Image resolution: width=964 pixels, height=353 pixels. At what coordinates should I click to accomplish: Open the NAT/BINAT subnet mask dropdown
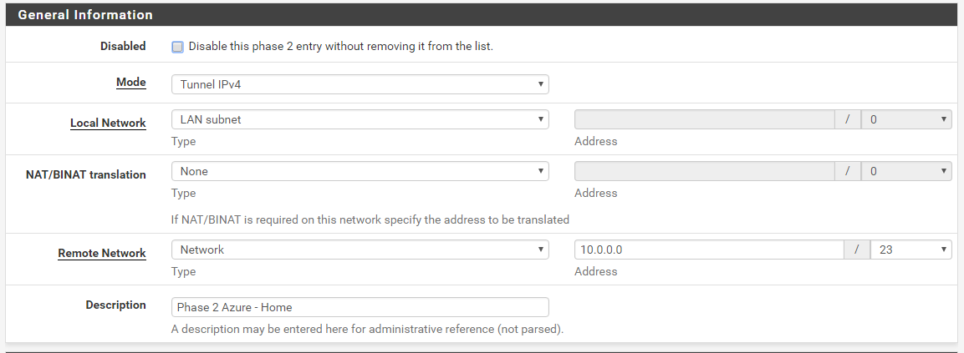(x=906, y=171)
